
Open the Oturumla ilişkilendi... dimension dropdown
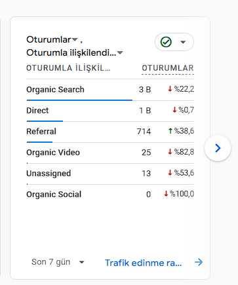[x=75, y=52]
